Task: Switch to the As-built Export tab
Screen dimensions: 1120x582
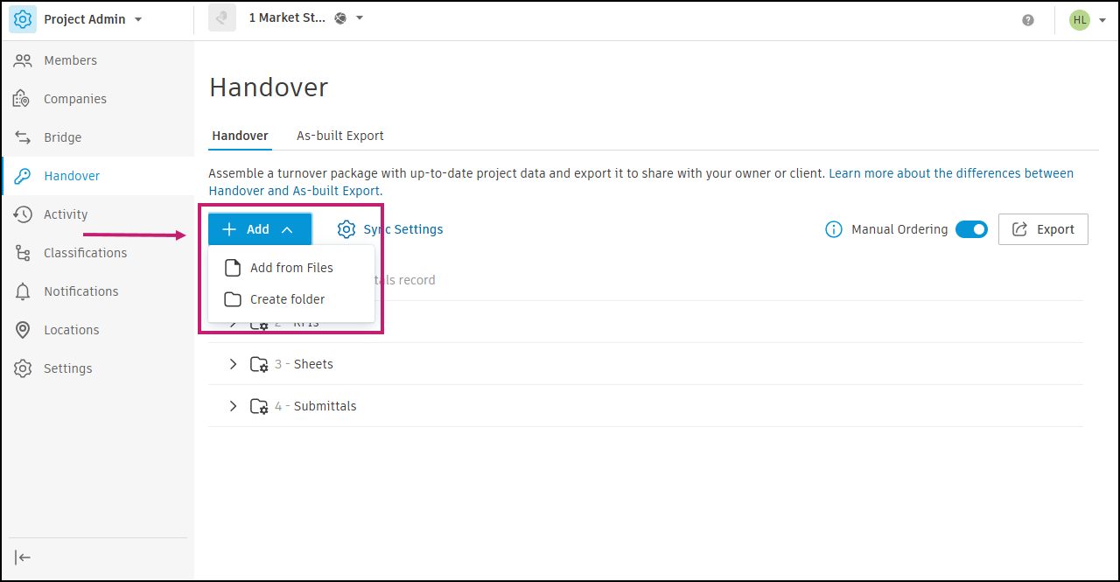Action: coord(340,136)
